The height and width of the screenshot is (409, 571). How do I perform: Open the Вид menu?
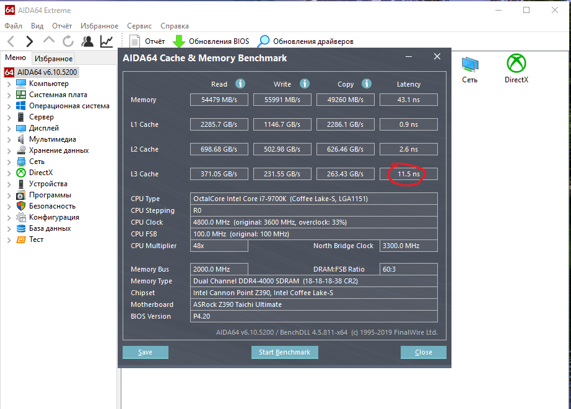[x=37, y=26]
